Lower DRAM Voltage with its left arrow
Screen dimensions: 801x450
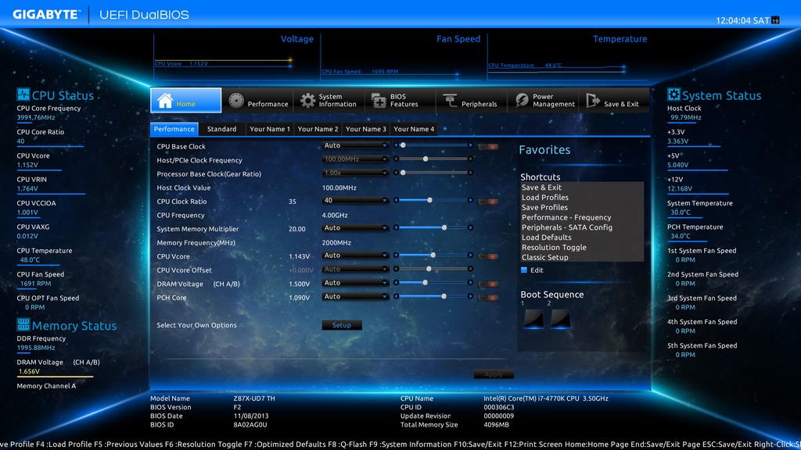(x=396, y=283)
